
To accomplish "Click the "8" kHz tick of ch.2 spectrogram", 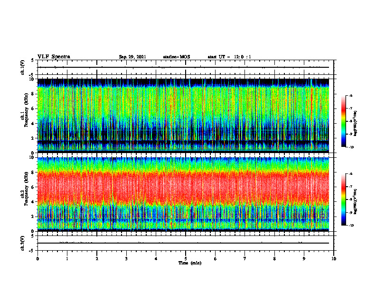I will [x=33, y=172].
